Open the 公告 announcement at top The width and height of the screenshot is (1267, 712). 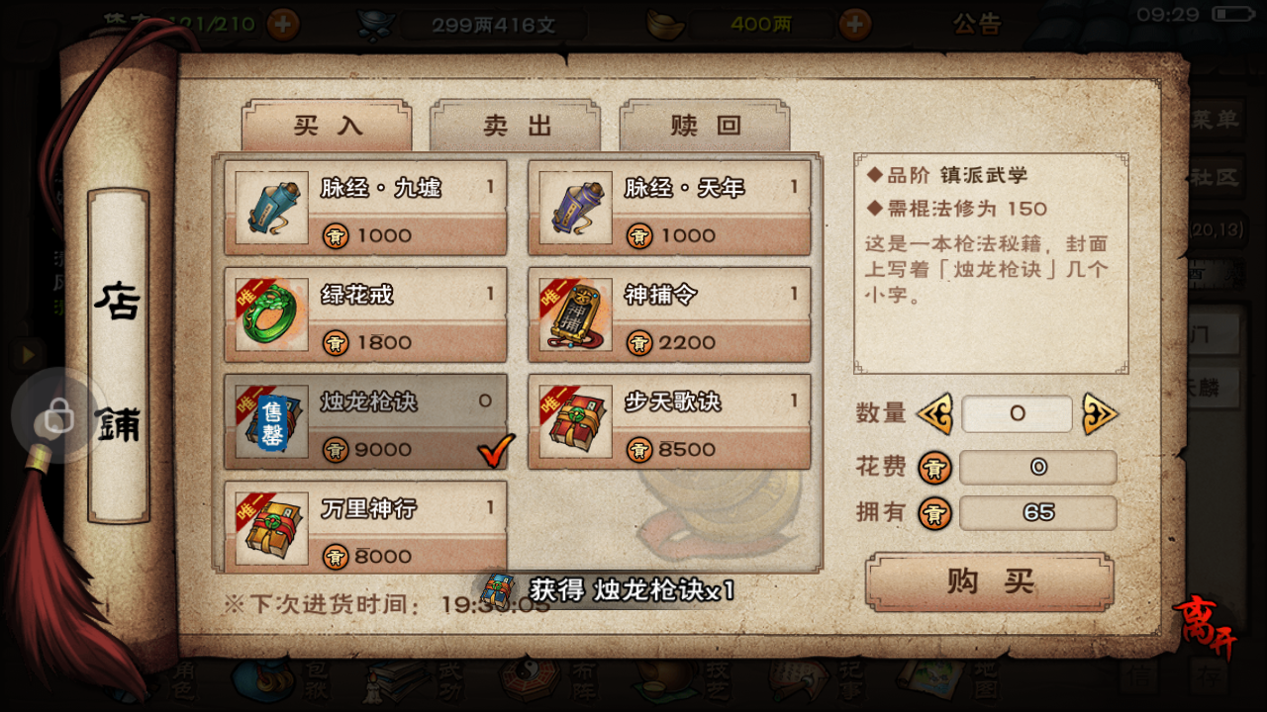(977, 24)
